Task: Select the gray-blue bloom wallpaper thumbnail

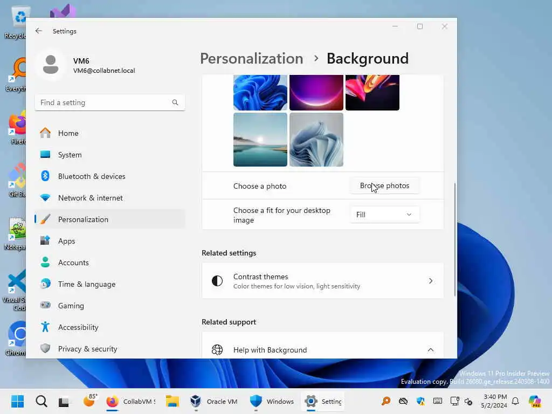Action: (x=316, y=140)
